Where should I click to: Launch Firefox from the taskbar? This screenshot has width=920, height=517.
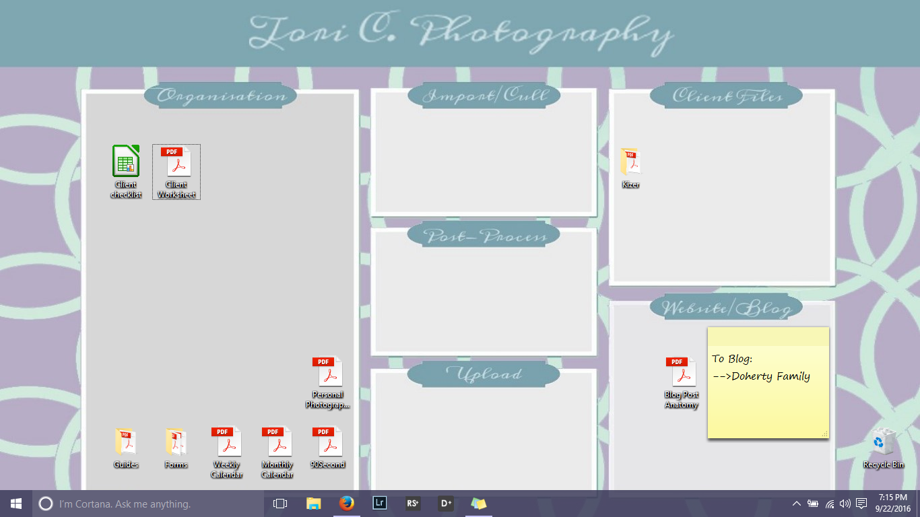point(346,504)
